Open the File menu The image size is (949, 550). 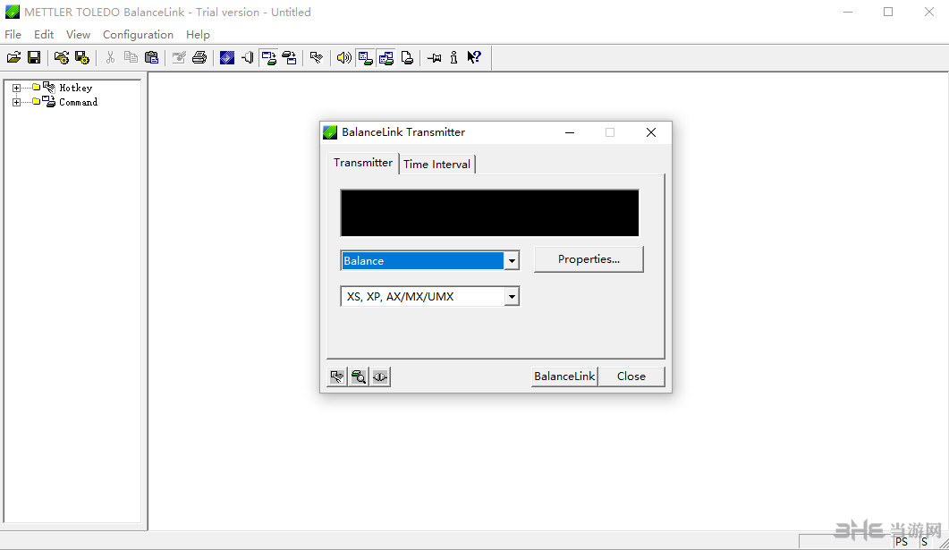click(x=13, y=35)
